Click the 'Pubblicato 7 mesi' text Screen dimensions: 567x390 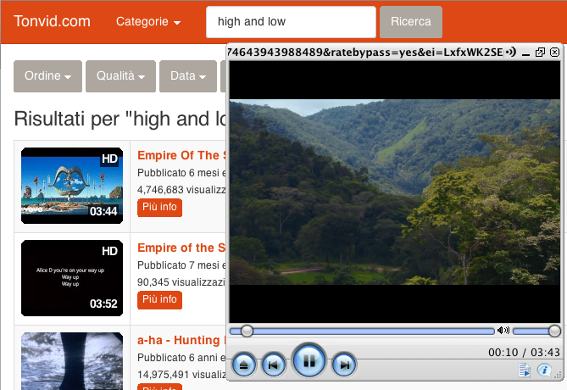(179, 265)
